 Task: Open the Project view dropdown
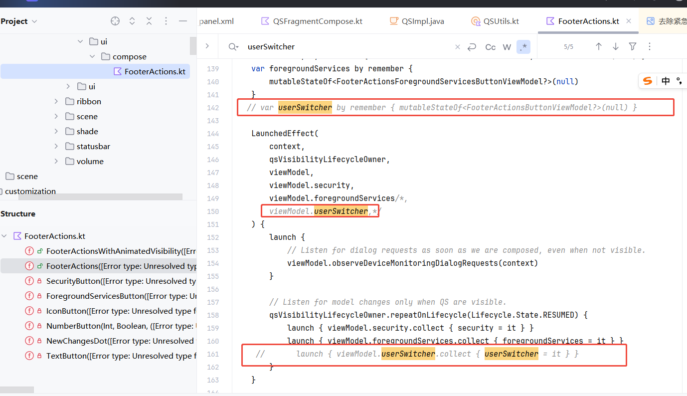pos(19,21)
